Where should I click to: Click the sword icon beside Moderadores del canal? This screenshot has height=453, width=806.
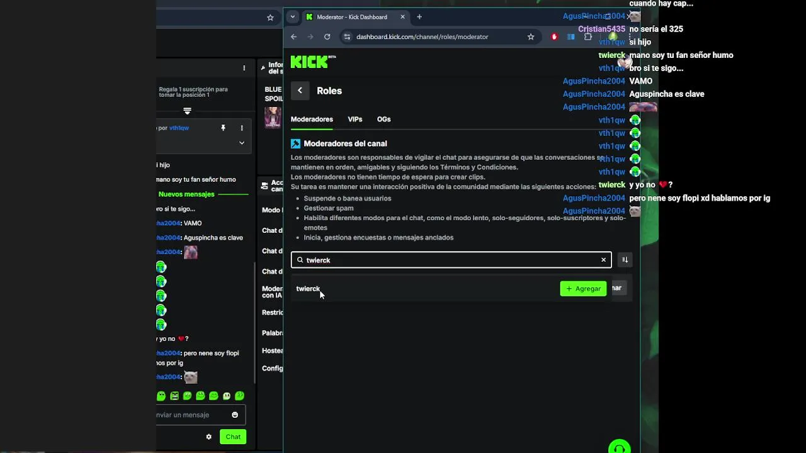[x=295, y=143]
